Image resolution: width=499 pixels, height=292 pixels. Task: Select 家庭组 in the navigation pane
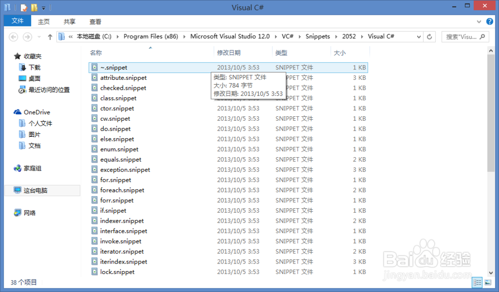pyautogui.click(x=32, y=168)
